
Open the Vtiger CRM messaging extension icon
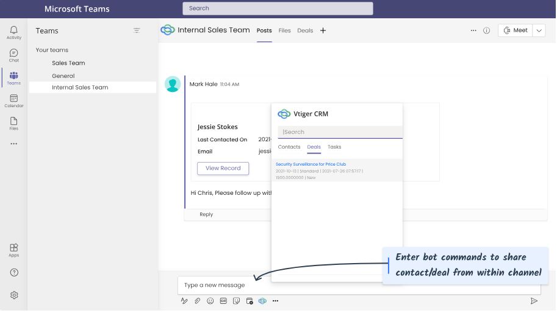click(x=262, y=301)
